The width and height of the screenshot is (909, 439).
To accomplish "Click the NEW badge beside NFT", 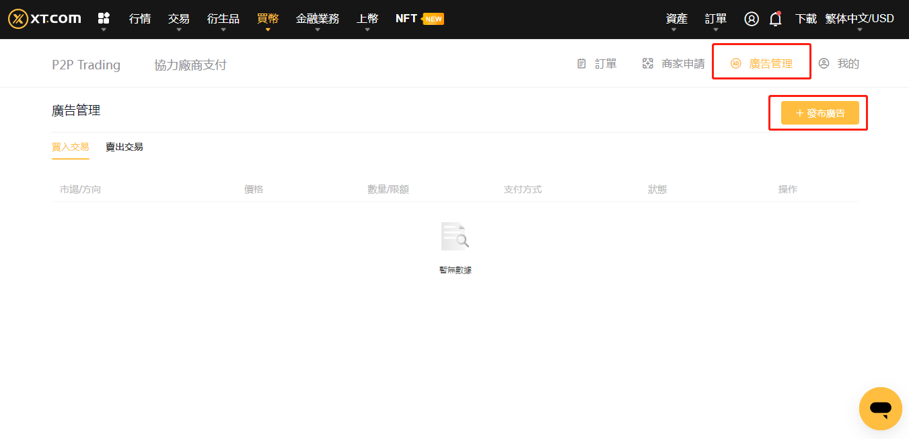I will [x=433, y=19].
